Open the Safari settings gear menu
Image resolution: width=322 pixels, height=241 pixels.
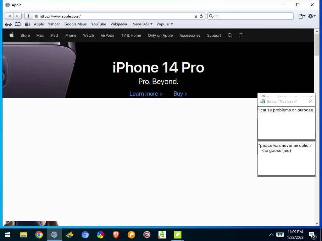[312, 16]
